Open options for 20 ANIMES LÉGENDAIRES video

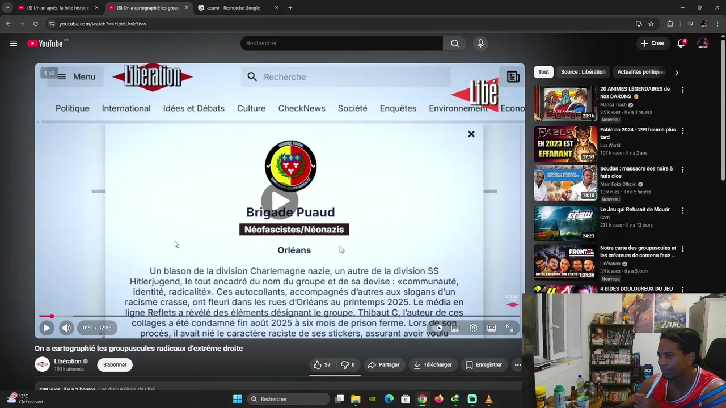(x=682, y=90)
